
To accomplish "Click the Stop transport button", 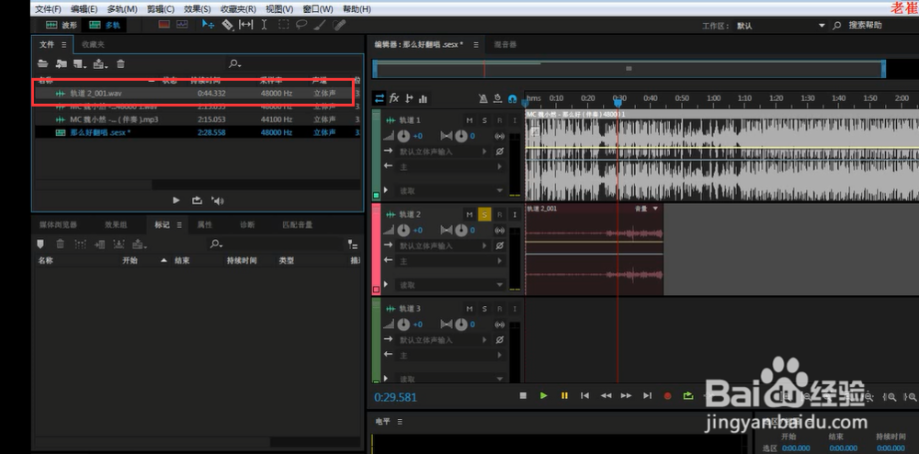I will click(523, 395).
